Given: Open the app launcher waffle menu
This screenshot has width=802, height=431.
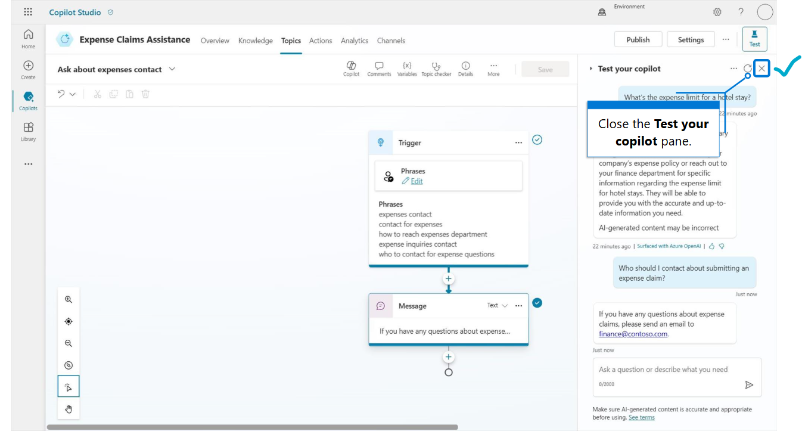Looking at the screenshot, I should coord(28,12).
